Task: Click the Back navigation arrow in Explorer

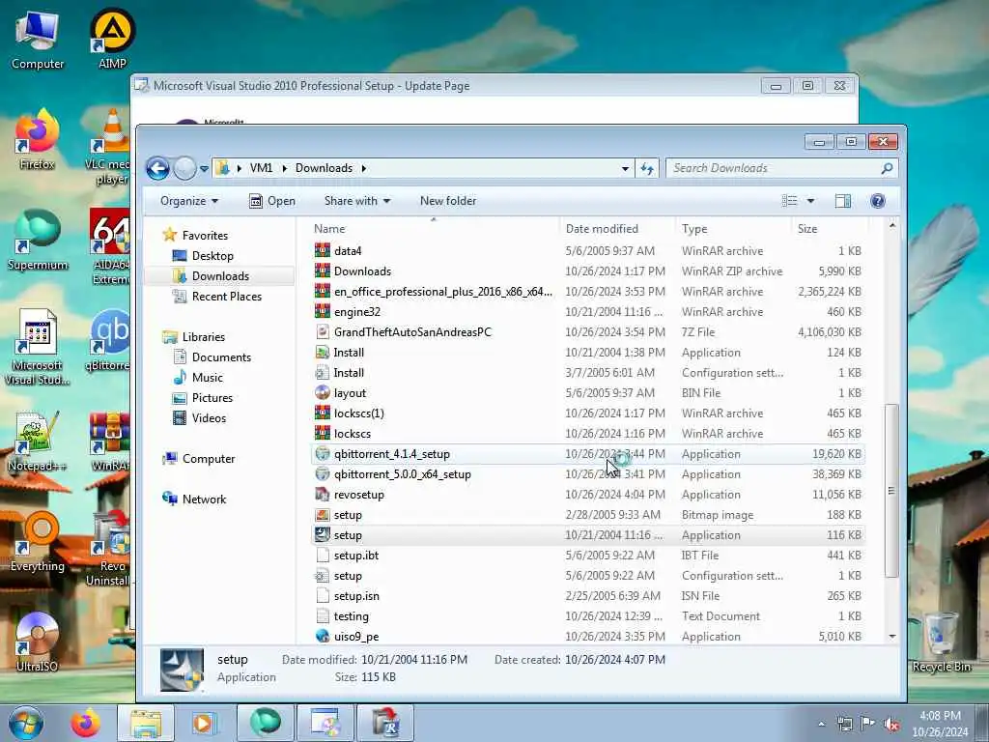Action: 157,168
